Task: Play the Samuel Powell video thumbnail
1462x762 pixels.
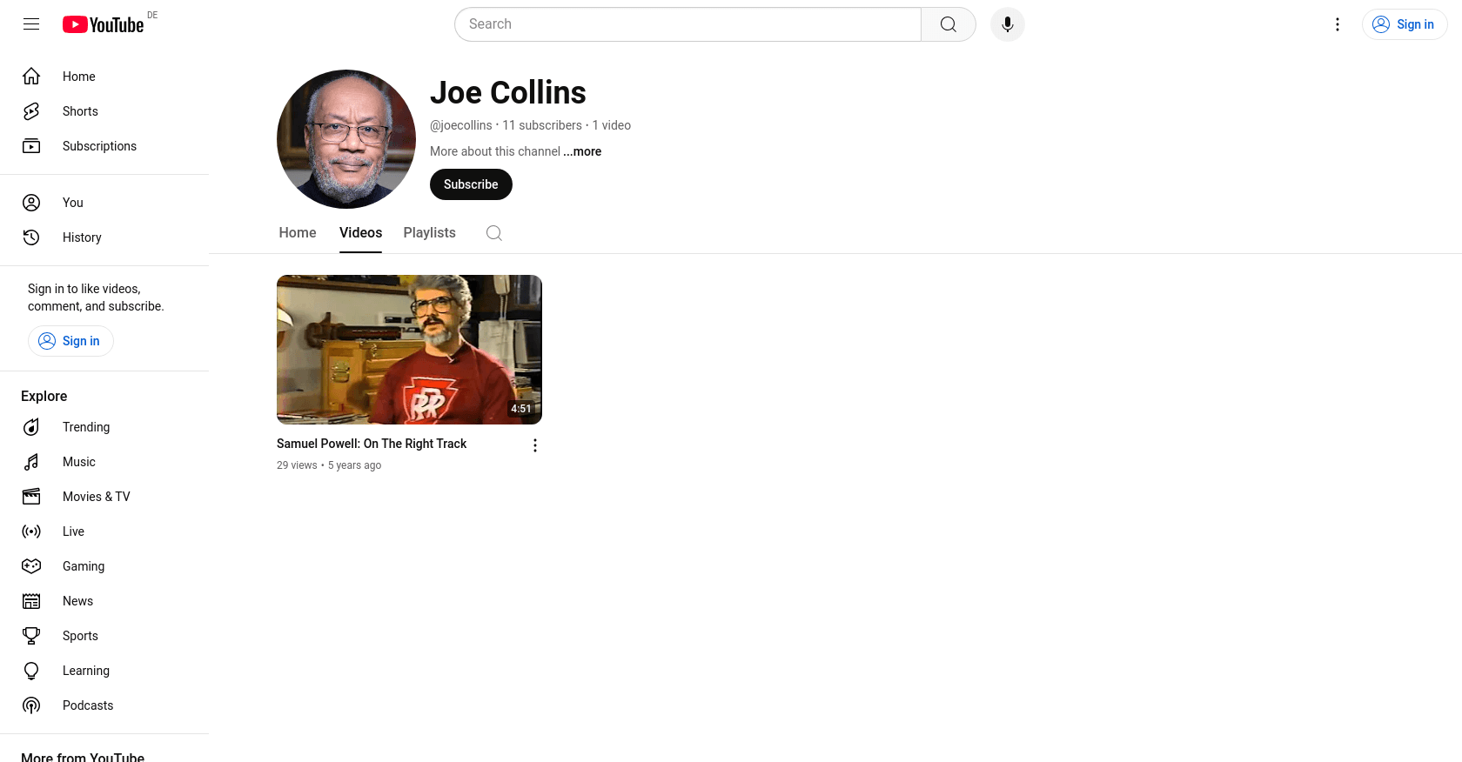Action: 409,350
